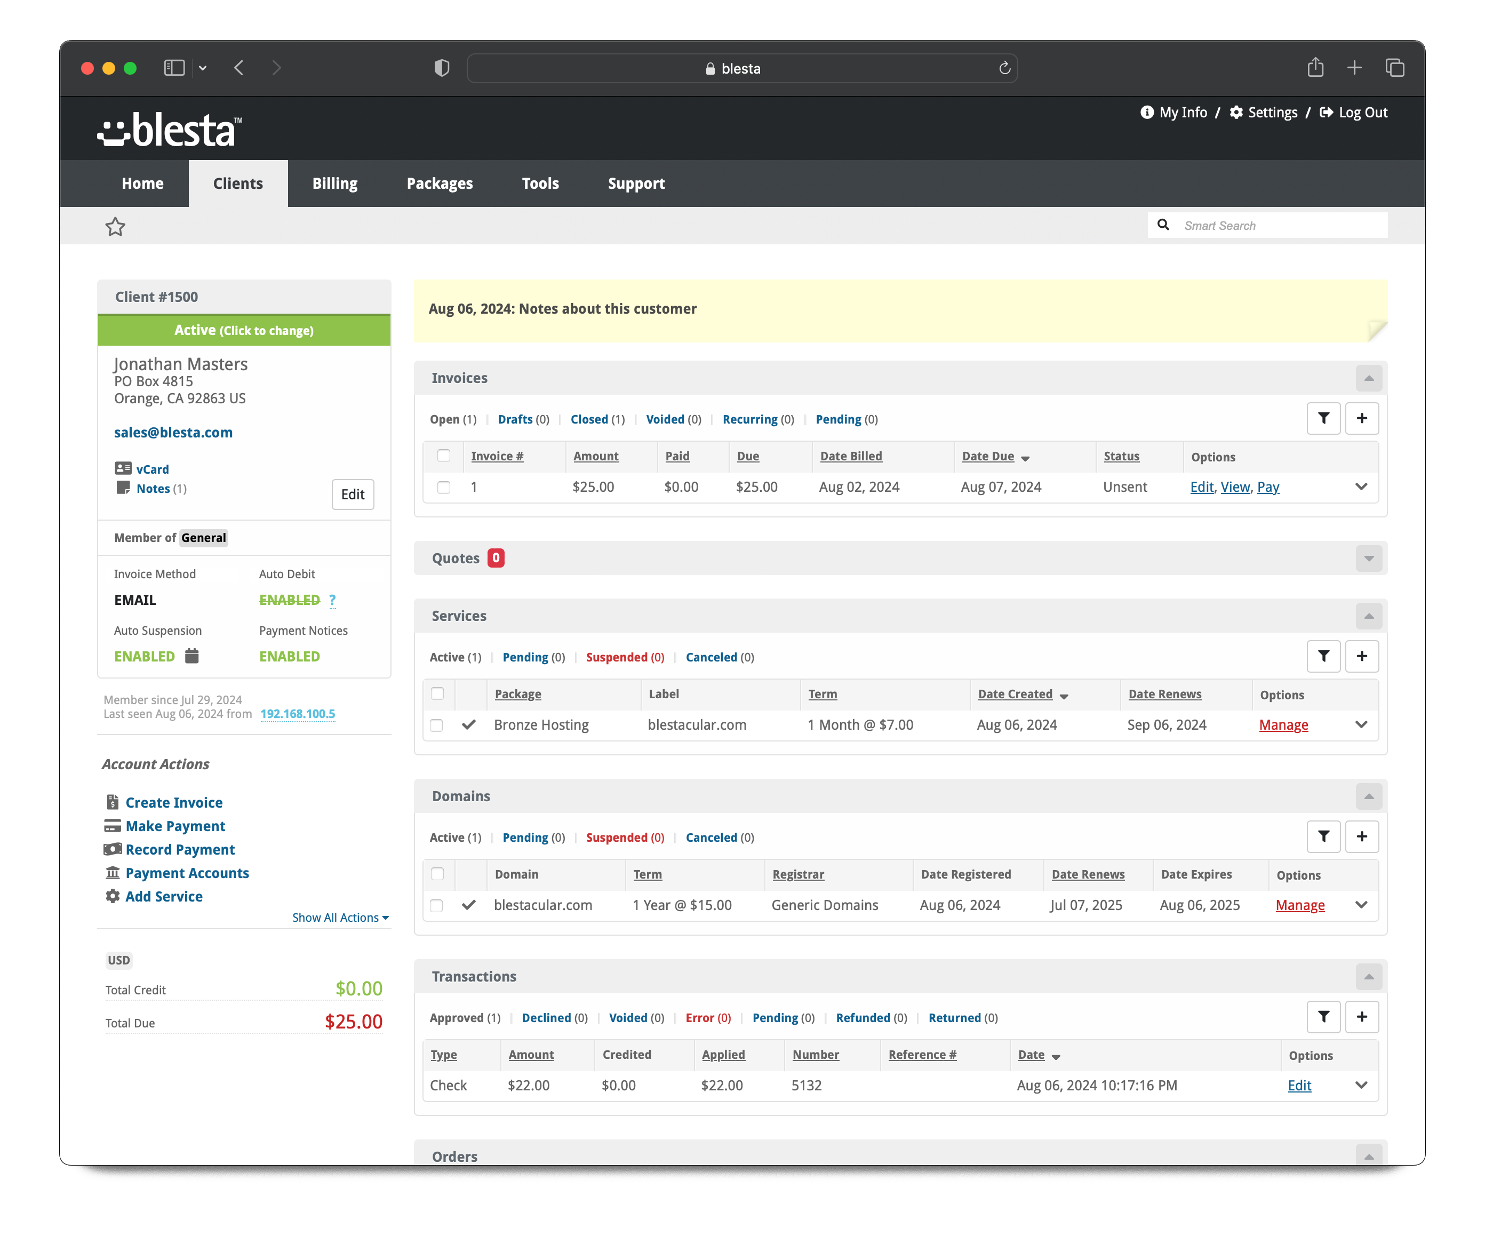
Task: Open the Tools navigation tab
Action: (x=540, y=183)
